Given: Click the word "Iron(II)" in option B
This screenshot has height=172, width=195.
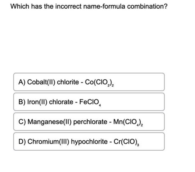Looking at the screenshot, I should tap(35, 102).
